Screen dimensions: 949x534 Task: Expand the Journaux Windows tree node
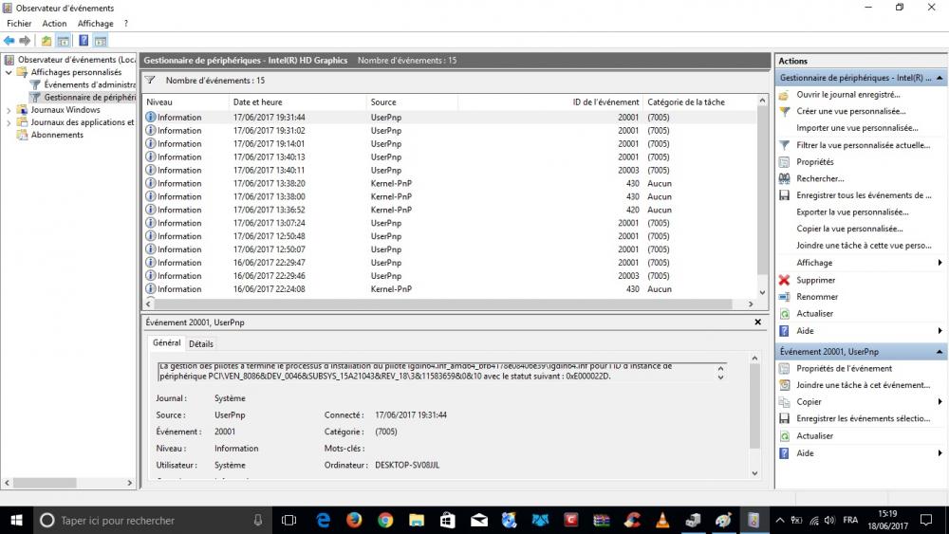(x=9, y=110)
